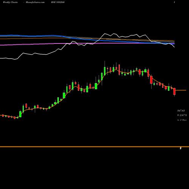Click the MunafaSutra.com label
Viewport: 189px width, 189px height.
(x=35, y=2)
